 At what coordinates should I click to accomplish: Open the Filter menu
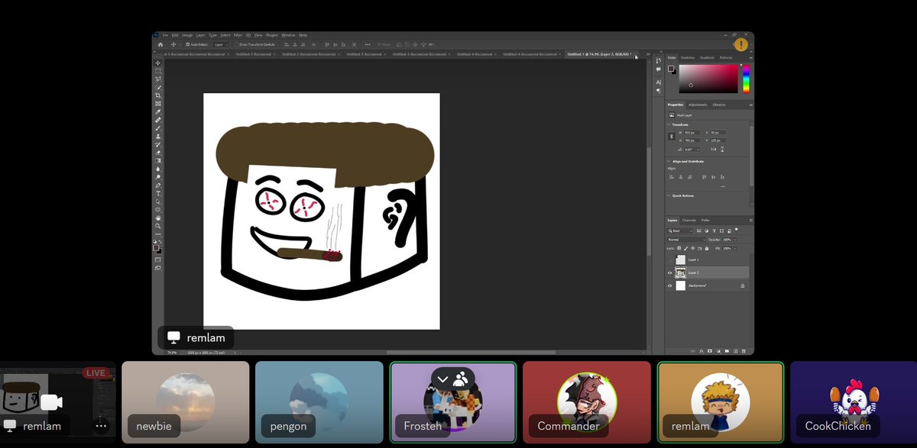pyautogui.click(x=238, y=35)
